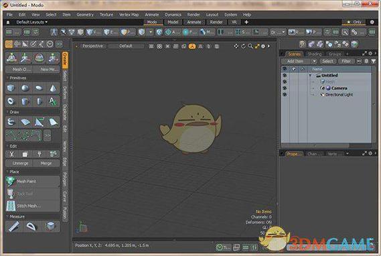Image resolution: width=381 pixels, height=256 pixels.
Task: Click the viewport rotate icon
Action: click(x=243, y=46)
